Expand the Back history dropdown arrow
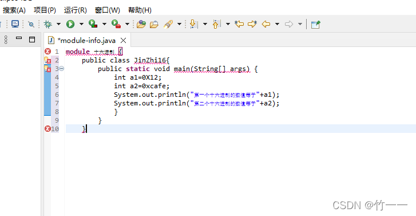 tap(278, 24)
